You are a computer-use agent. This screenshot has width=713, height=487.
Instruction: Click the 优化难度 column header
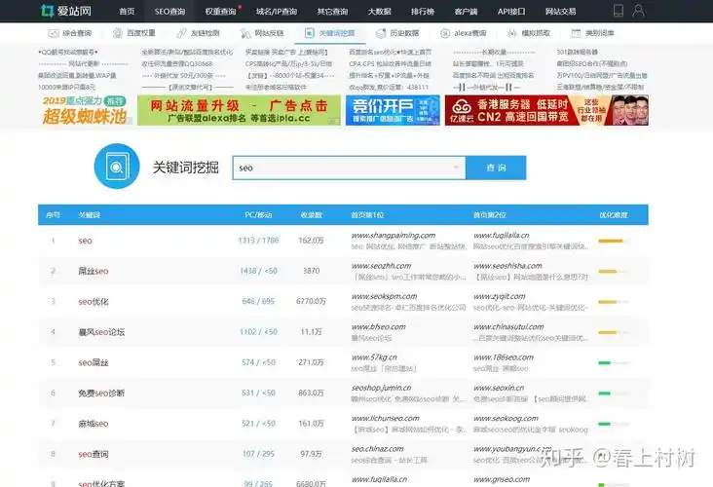(614, 214)
